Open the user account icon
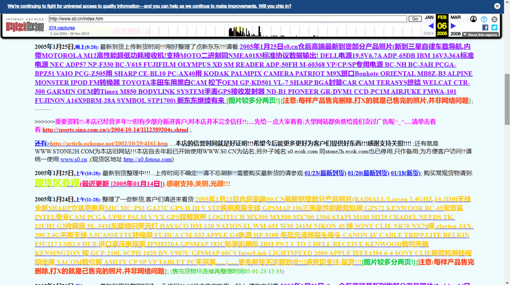 click(x=473, y=19)
